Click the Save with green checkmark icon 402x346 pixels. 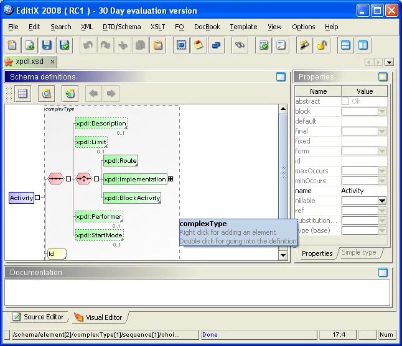tap(64, 45)
